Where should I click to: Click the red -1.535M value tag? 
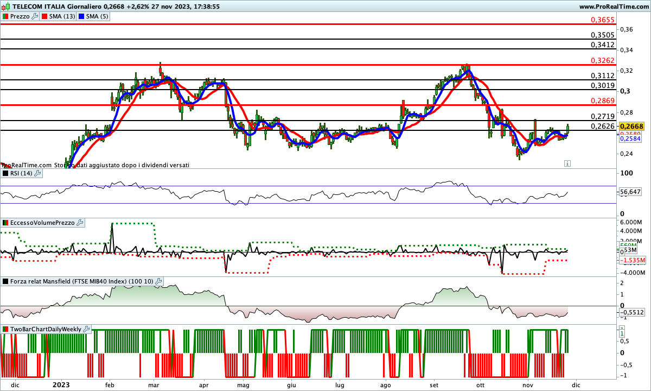tap(632, 261)
